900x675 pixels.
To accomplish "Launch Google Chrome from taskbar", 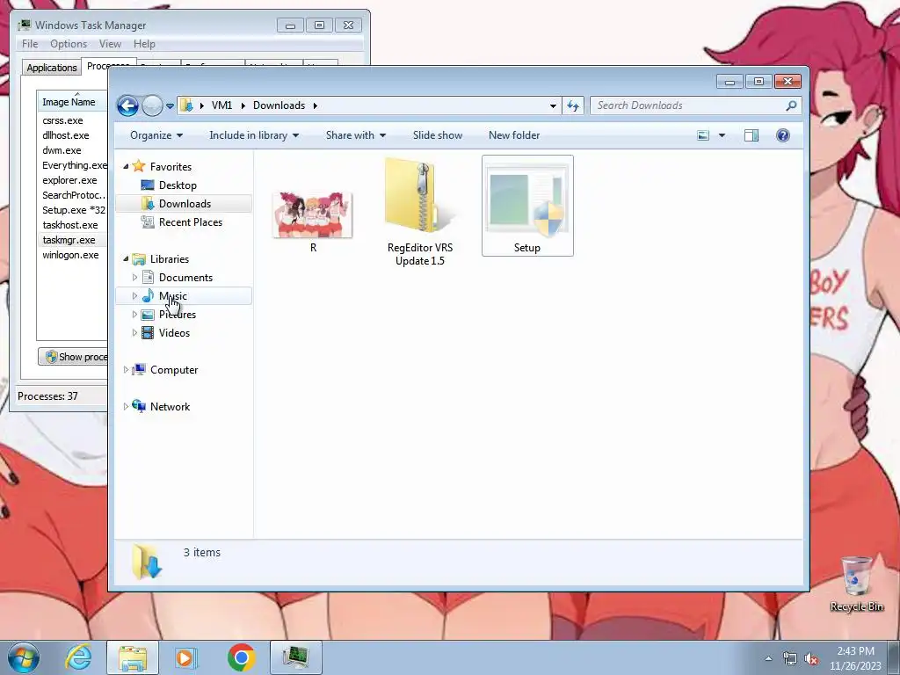I will [x=241, y=657].
